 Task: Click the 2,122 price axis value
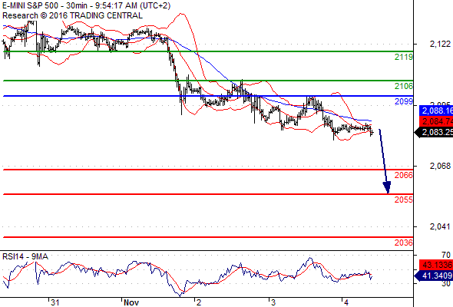(440, 44)
